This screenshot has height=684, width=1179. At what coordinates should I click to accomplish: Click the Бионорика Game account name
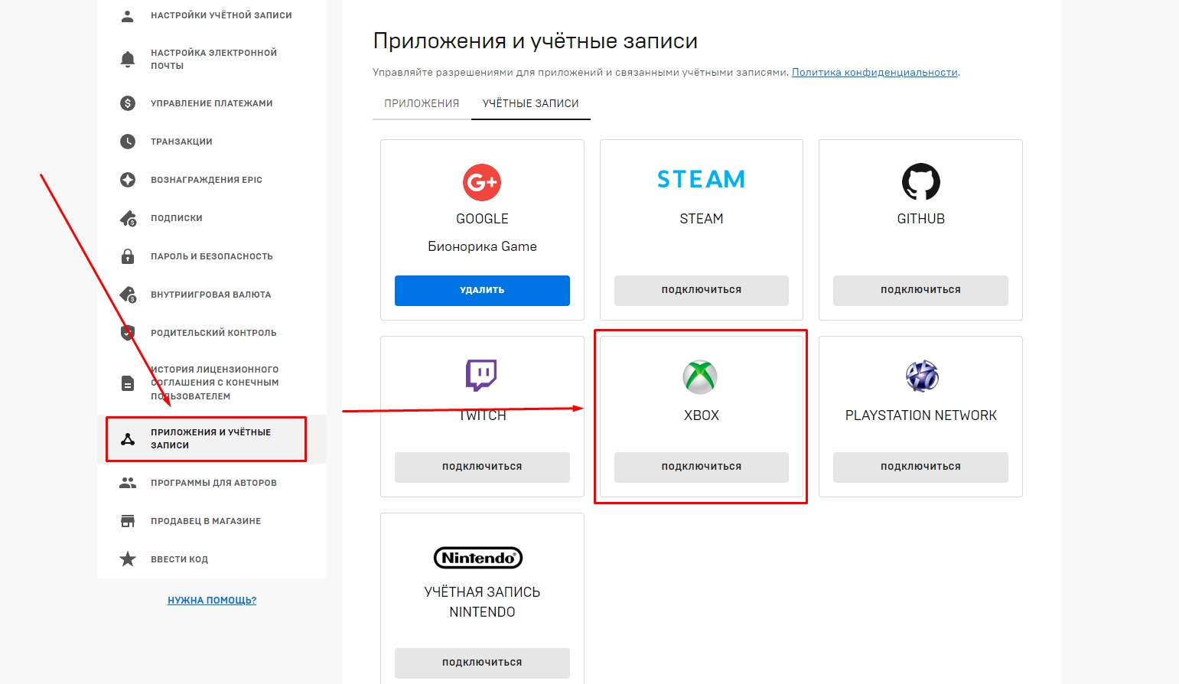click(x=482, y=246)
